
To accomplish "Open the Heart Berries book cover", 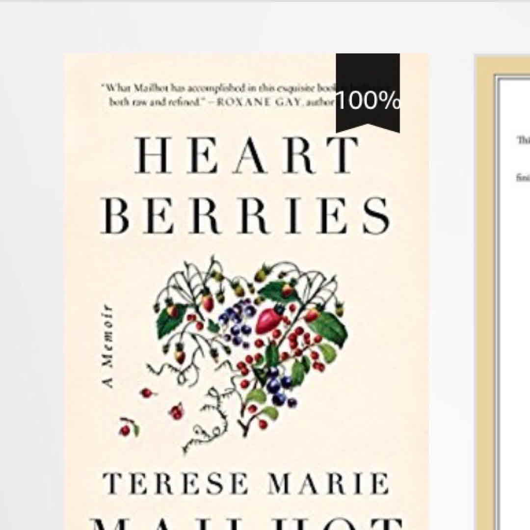I will click(246, 291).
